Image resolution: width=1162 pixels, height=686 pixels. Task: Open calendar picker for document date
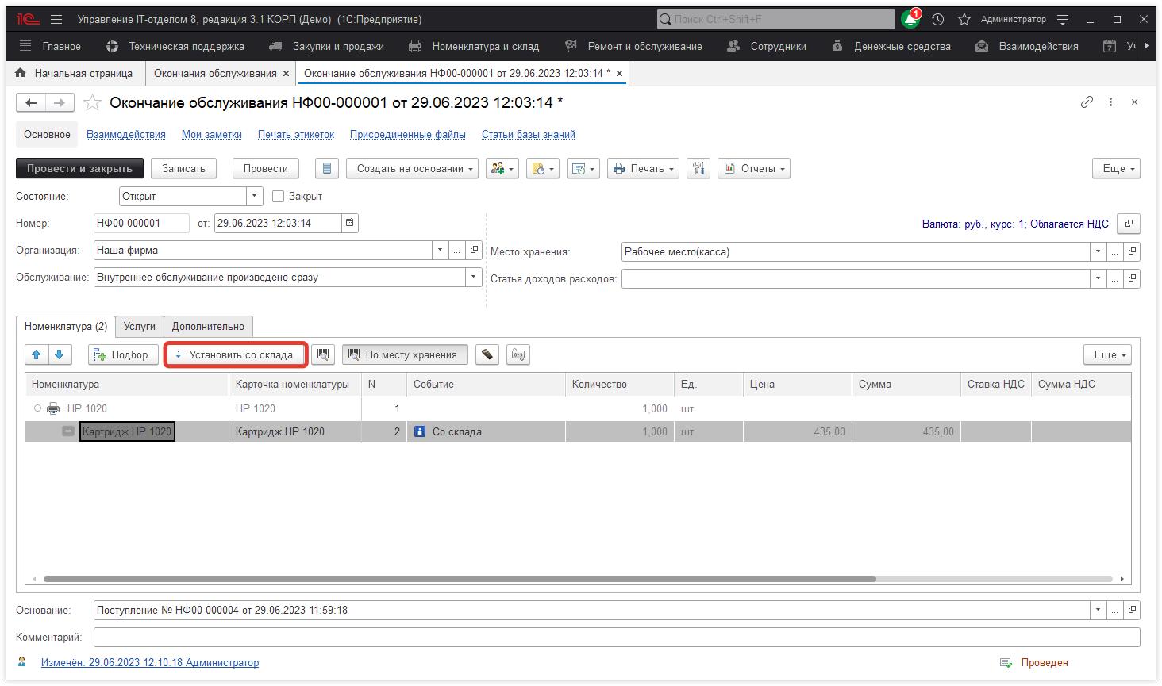tap(349, 223)
